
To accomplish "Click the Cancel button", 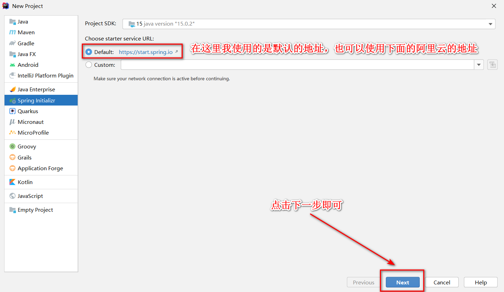I will (x=442, y=282).
